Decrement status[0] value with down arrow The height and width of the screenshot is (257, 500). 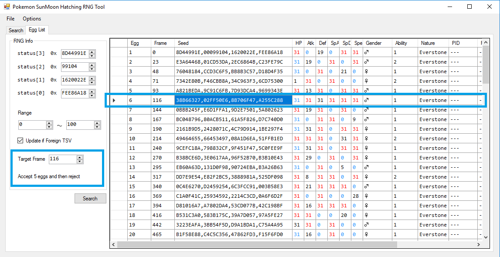pos(92,95)
